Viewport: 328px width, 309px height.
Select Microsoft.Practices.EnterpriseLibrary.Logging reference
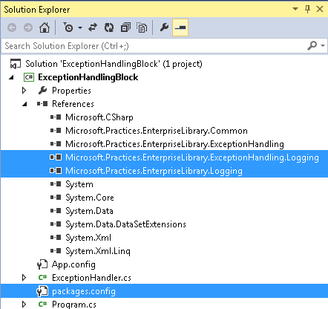coord(154,171)
